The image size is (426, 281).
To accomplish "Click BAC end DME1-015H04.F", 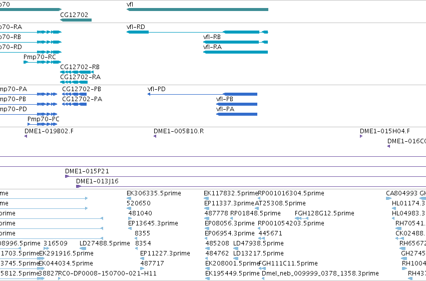I will pyautogui.click(x=385, y=131).
